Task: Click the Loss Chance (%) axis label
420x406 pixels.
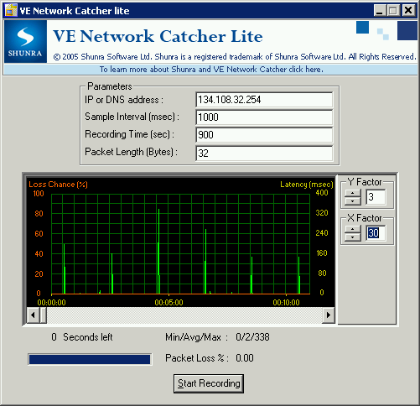Action: [x=58, y=185]
